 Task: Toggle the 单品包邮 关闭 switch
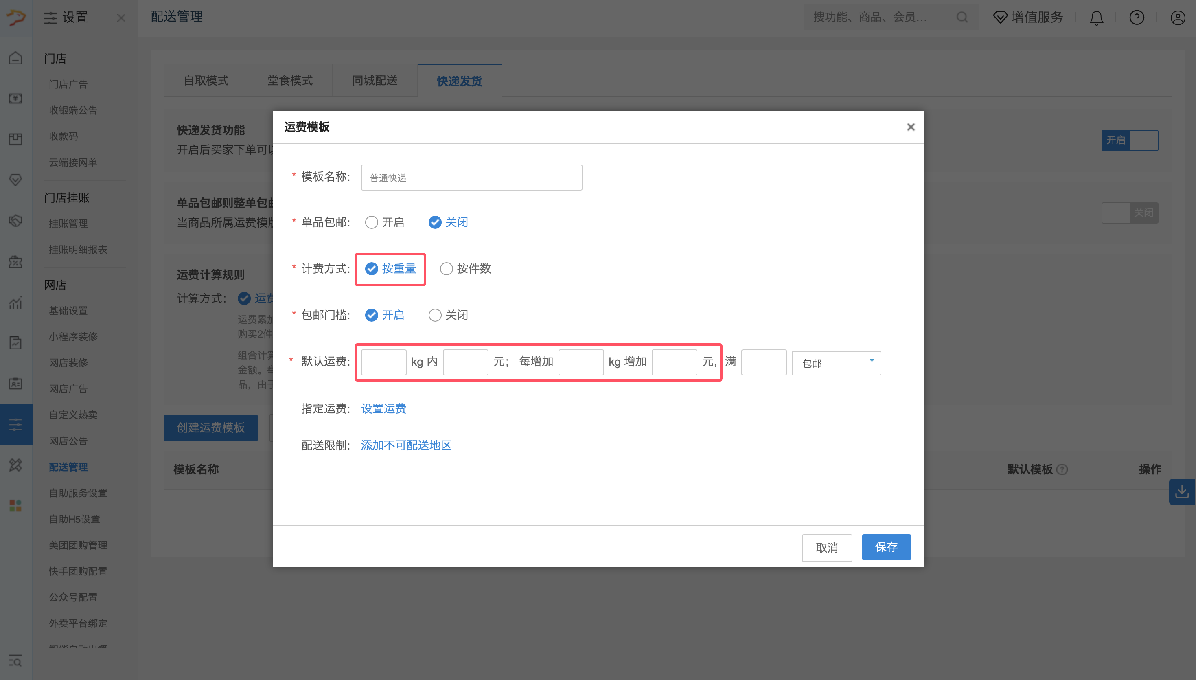pyautogui.click(x=1129, y=213)
